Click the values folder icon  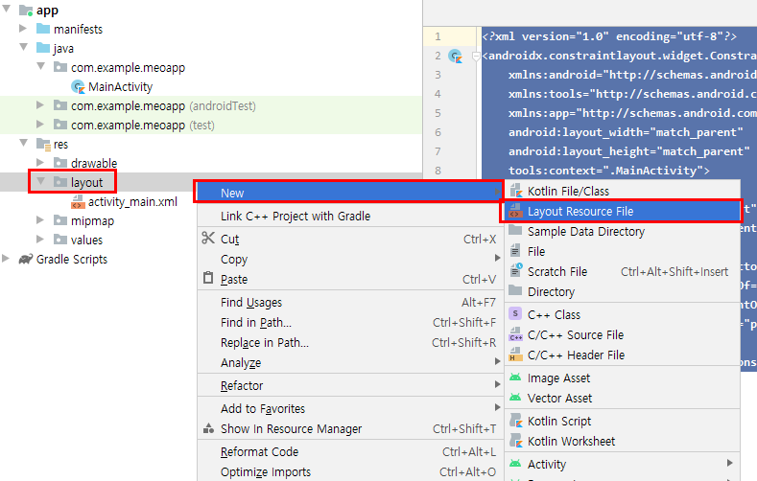[x=60, y=240]
